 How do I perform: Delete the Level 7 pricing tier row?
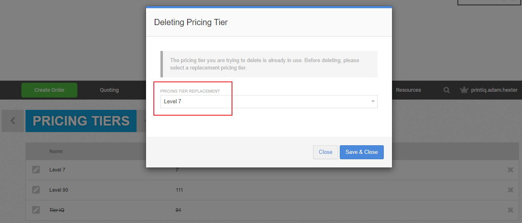pyautogui.click(x=510, y=170)
